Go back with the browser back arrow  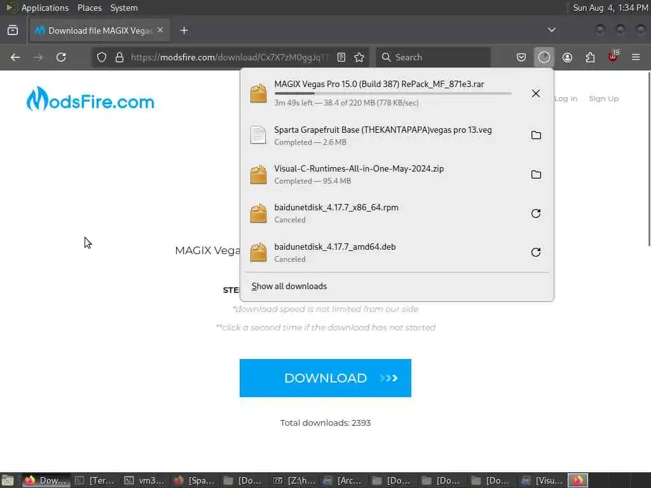coord(15,57)
